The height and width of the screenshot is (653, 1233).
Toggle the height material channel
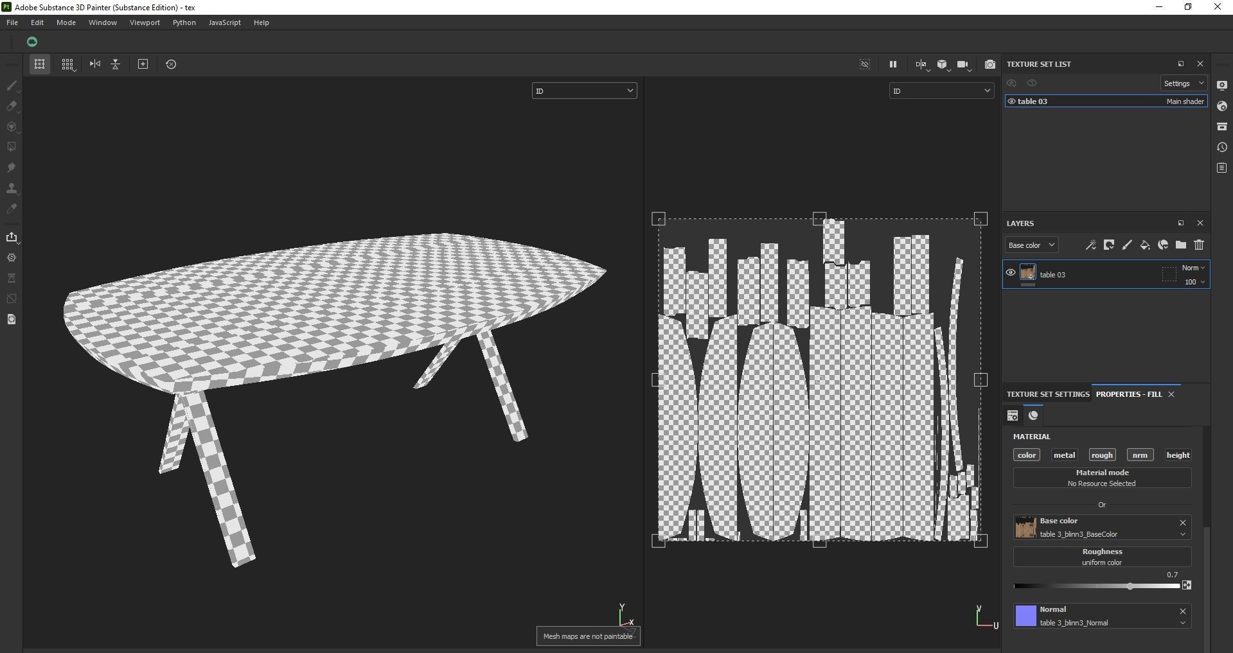pos(1178,455)
